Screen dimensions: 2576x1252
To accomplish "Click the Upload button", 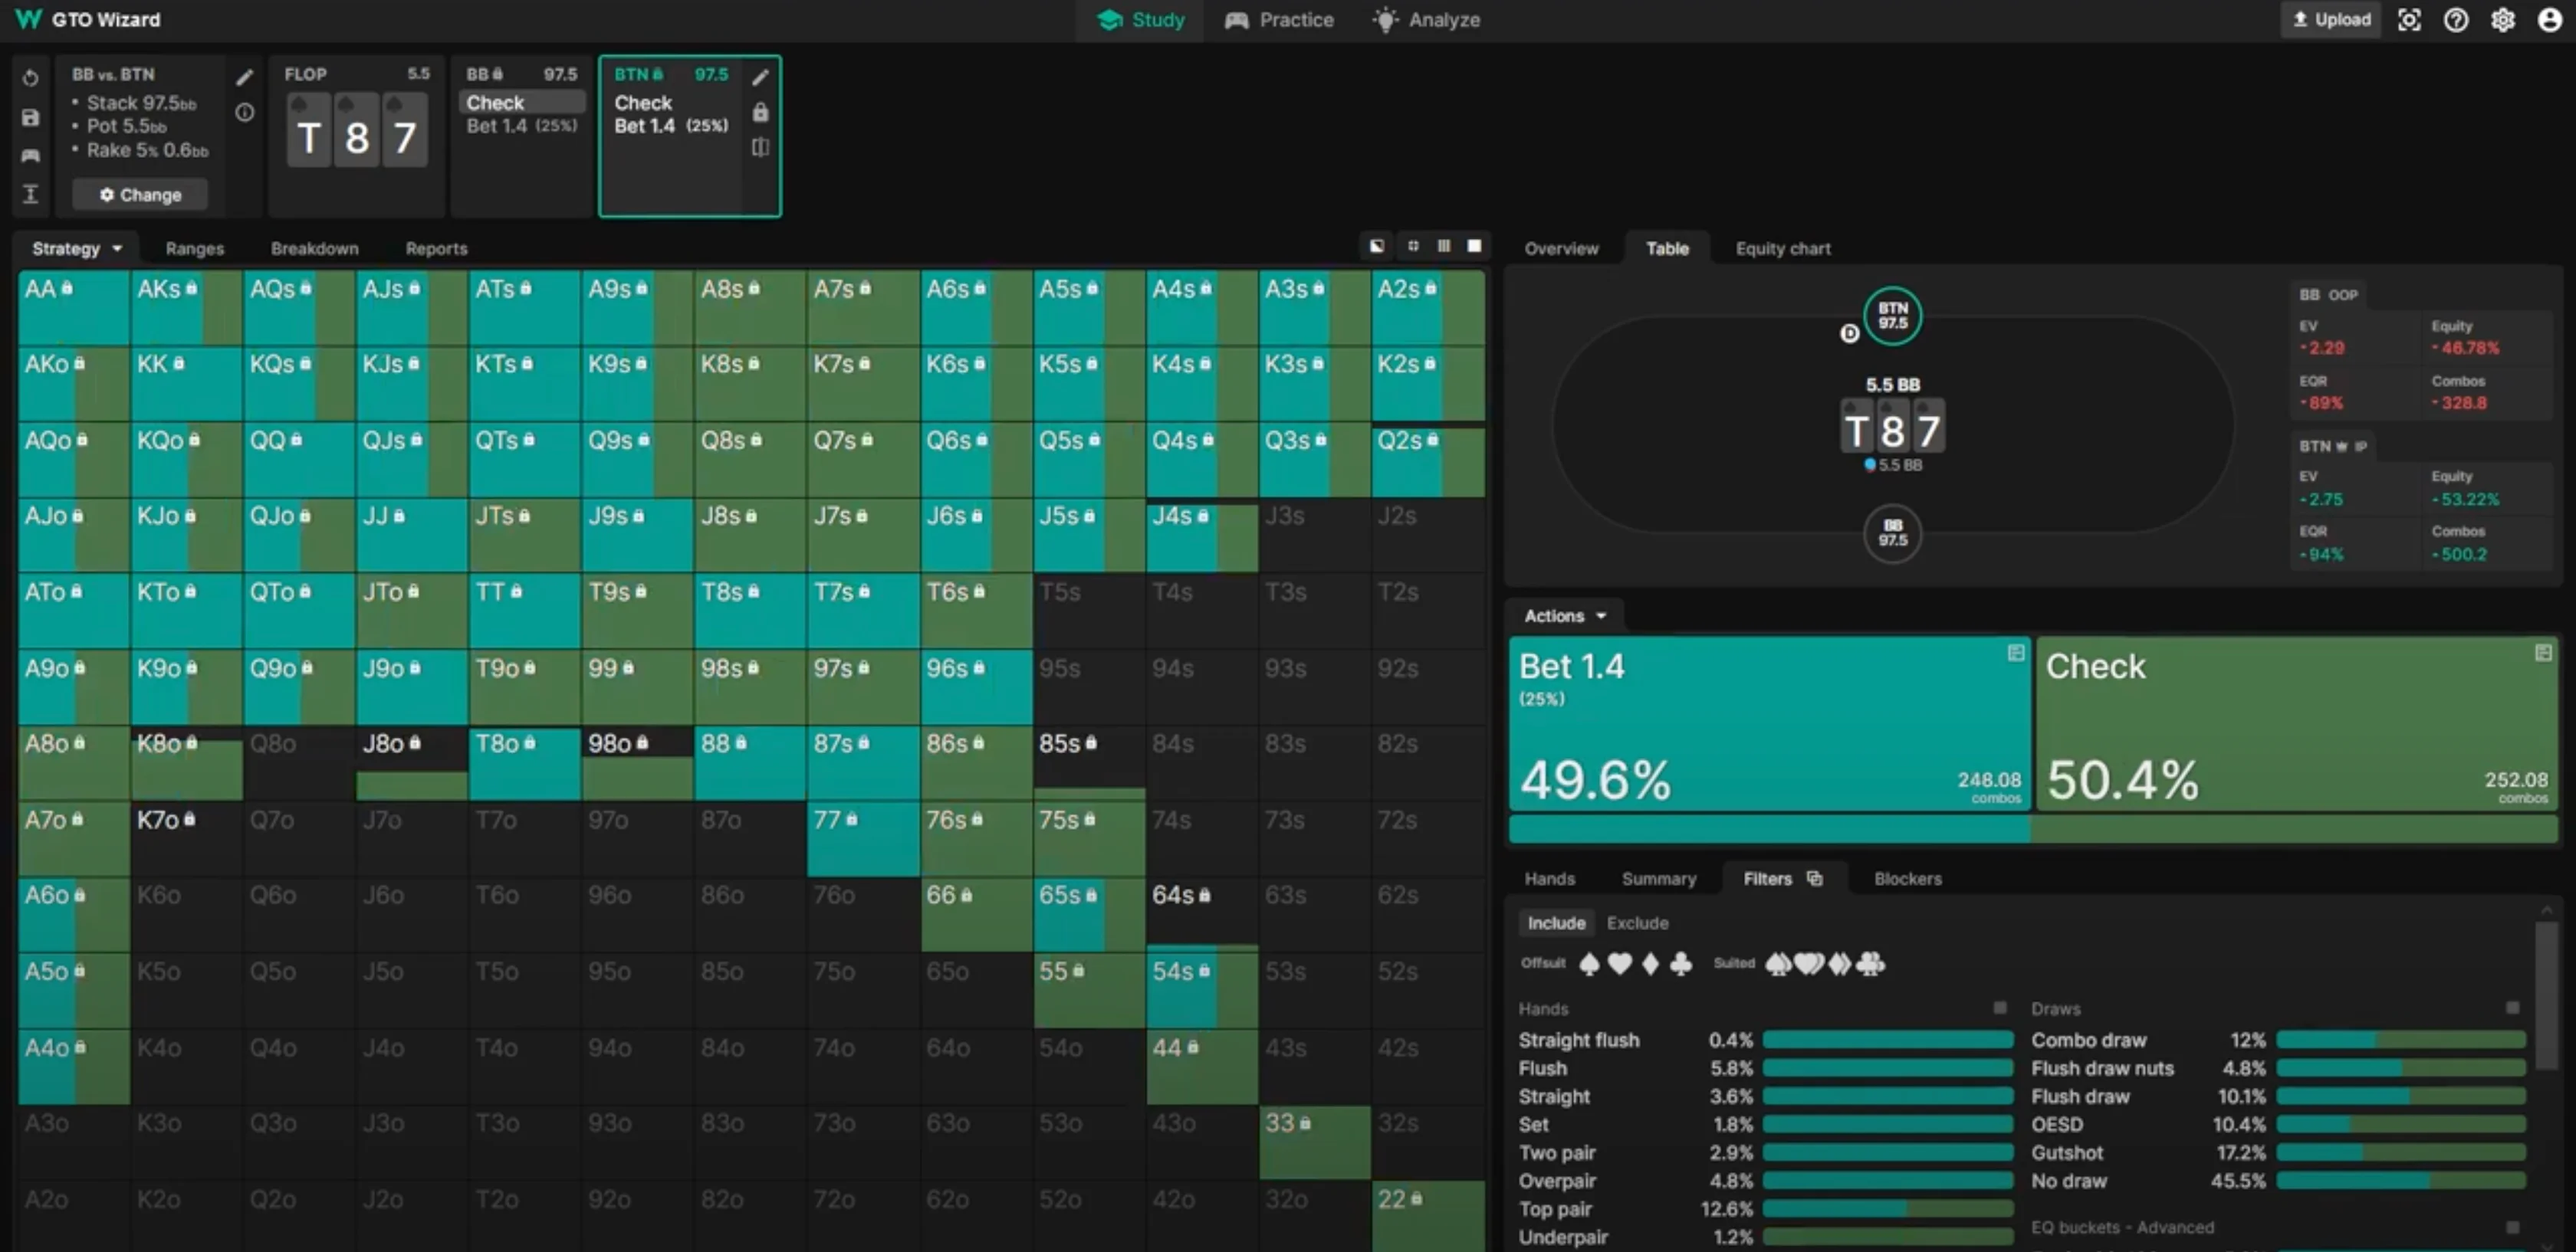I will [x=2330, y=20].
